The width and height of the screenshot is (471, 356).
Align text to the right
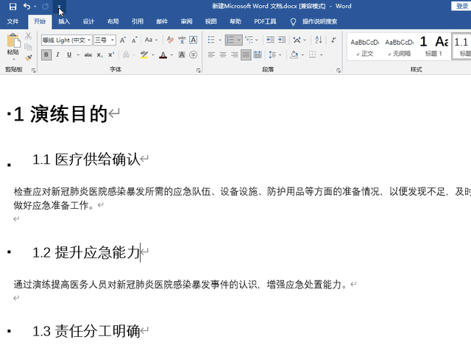[234, 54]
